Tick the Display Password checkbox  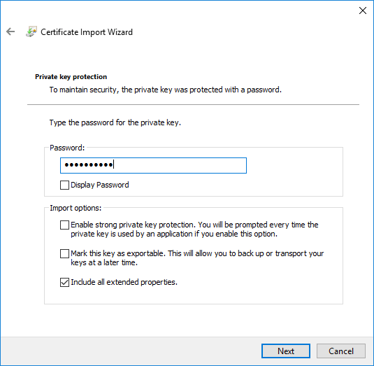pyautogui.click(x=64, y=185)
